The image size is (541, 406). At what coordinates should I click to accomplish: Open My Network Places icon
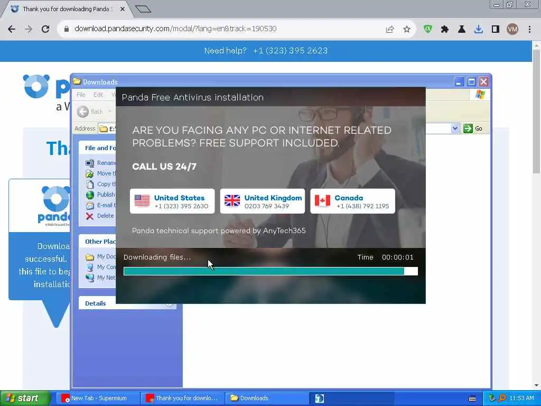tap(90, 278)
